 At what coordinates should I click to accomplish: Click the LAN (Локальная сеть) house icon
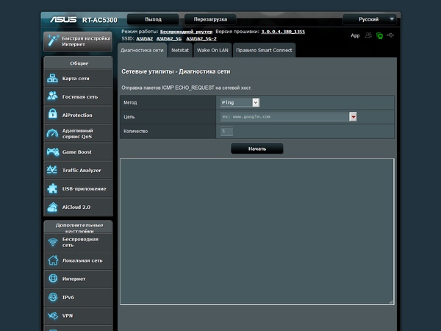53,260
